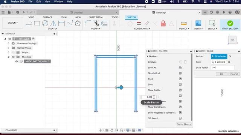Apply the Fix/Lock constraint
Viewport: 241px width, 135px height.
pos(163,24)
